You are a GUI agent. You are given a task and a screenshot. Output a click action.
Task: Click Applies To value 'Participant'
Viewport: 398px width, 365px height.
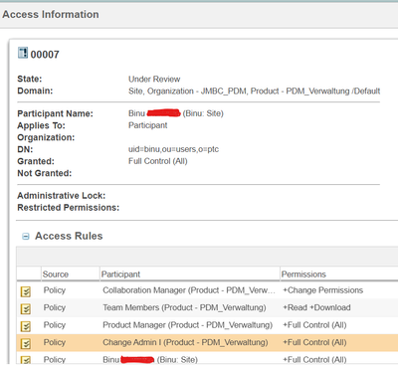(x=148, y=125)
